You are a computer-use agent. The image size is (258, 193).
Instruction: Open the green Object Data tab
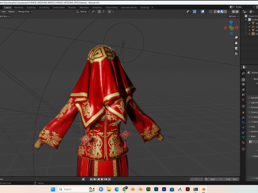pyautogui.click(x=243, y=138)
